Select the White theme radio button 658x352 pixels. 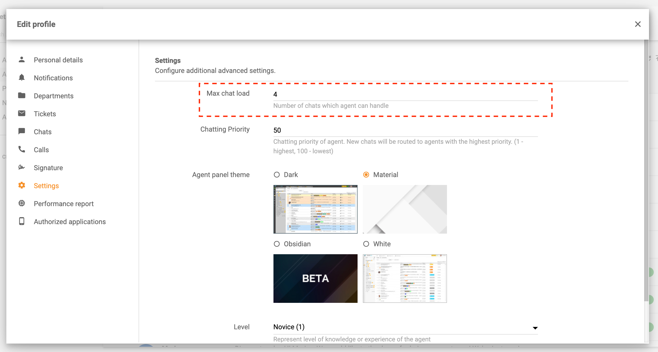click(366, 244)
